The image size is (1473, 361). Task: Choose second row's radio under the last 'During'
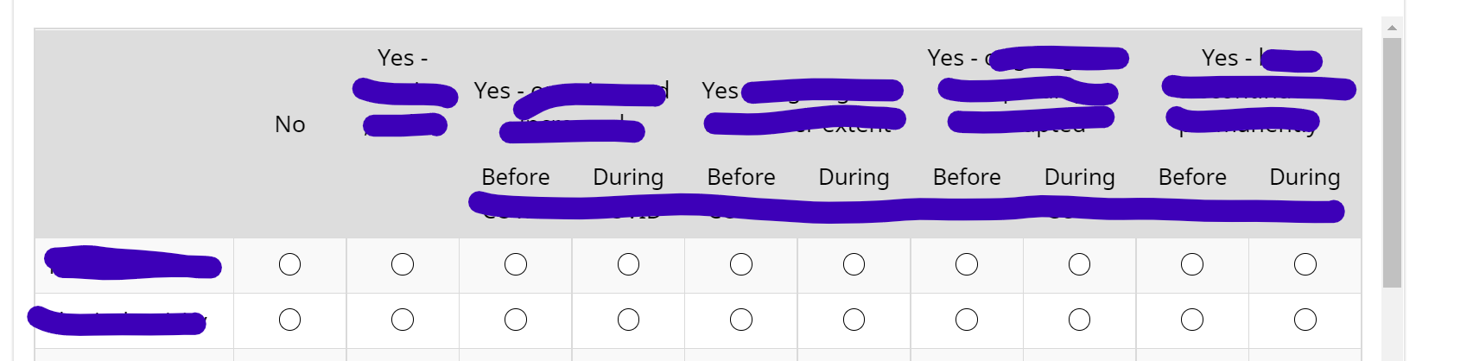(x=1305, y=320)
